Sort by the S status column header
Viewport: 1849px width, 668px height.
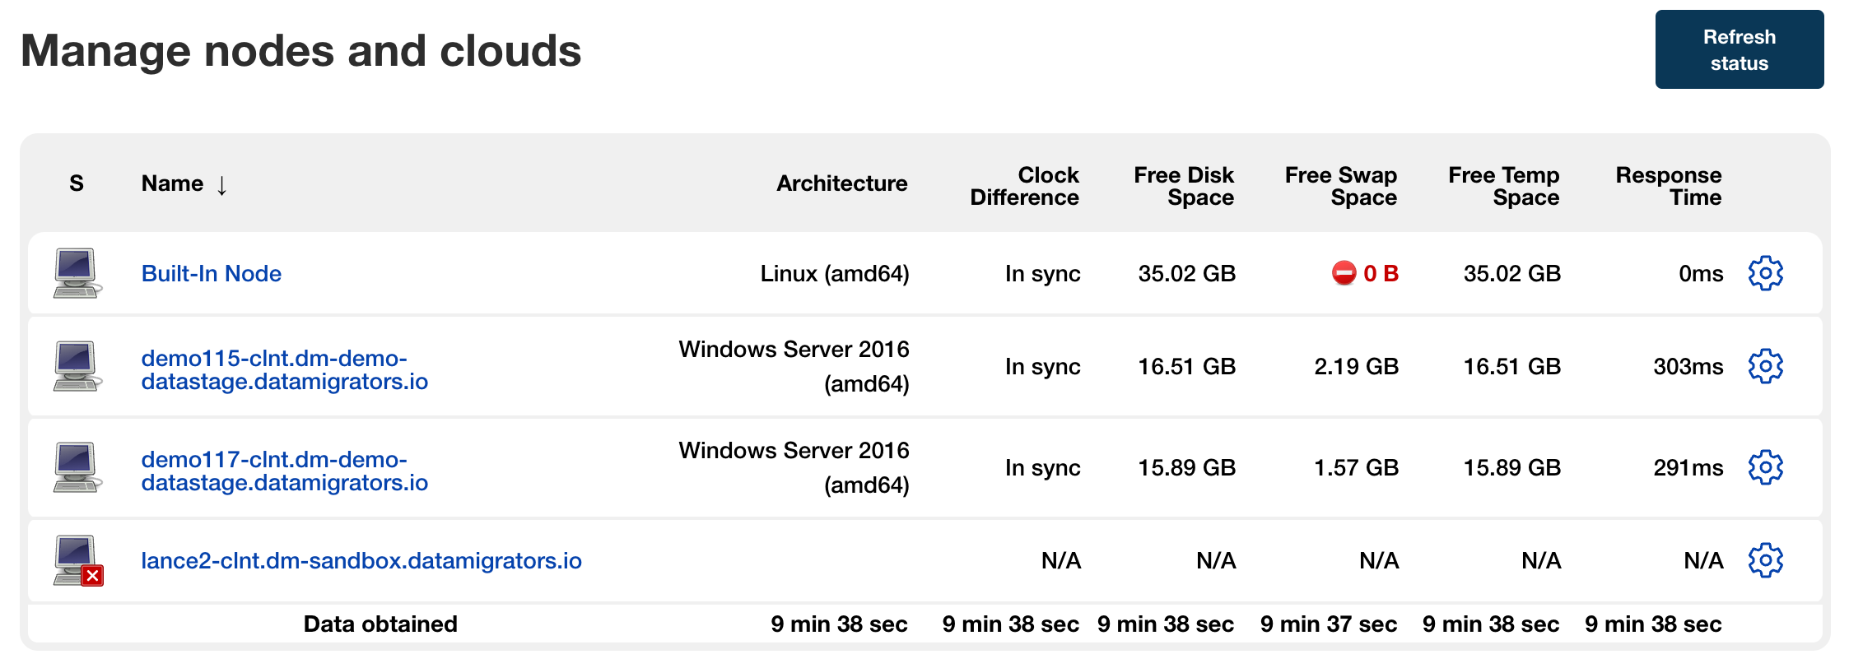click(77, 183)
